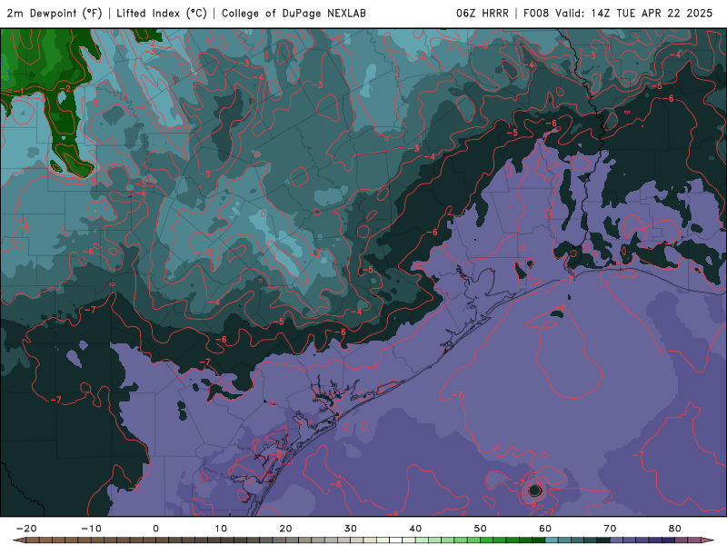Select the 'College of DuPage NEXLAB' text
This screenshot has width=727, height=545.
(x=294, y=13)
